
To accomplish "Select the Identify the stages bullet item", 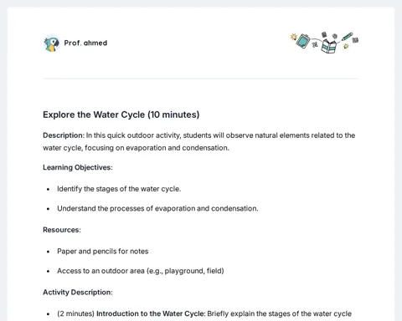I will pos(119,189).
